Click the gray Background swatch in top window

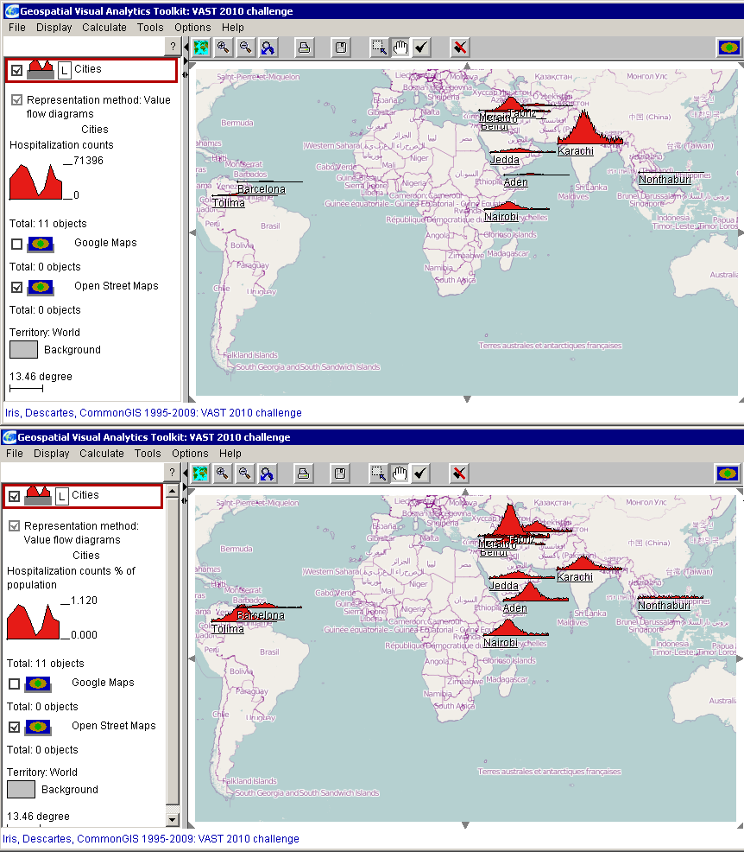tap(23, 350)
